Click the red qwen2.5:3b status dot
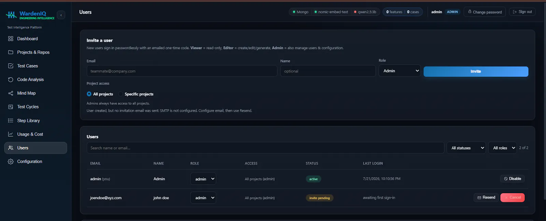This screenshot has width=546, height=221. [355, 12]
